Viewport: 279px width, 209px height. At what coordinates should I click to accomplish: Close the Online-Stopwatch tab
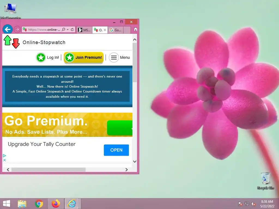coord(105,30)
